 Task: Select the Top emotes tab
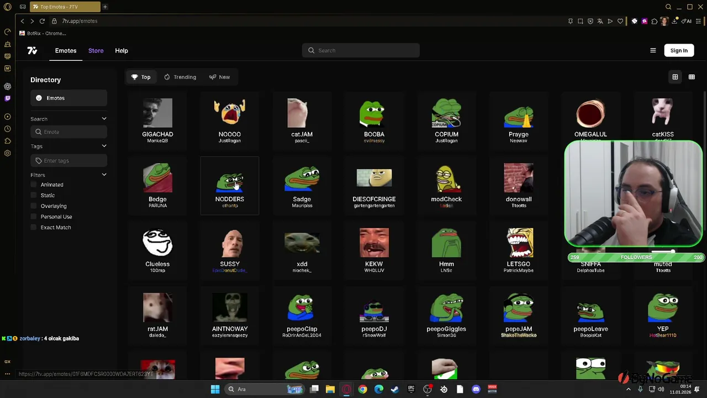tap(141, 77)
